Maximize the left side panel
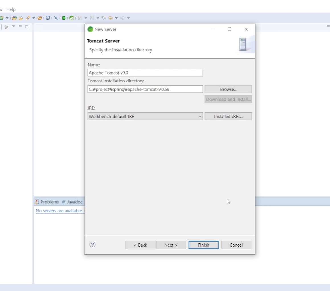The width and height of the screenshot is (330, 291). pyautogui.click(x=27, y=27)
